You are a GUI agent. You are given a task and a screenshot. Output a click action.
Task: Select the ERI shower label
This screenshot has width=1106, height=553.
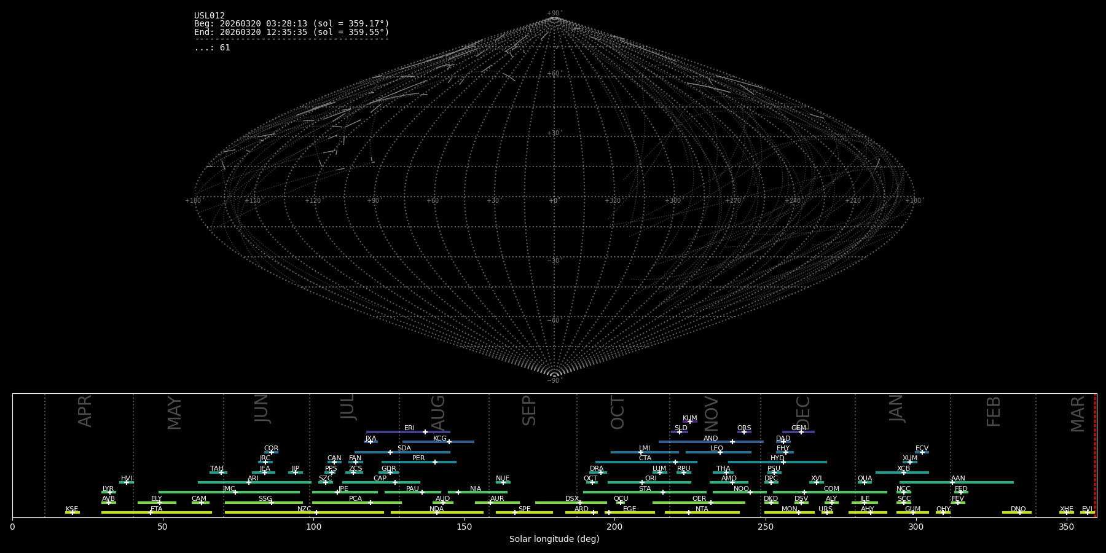click(409, 428)
